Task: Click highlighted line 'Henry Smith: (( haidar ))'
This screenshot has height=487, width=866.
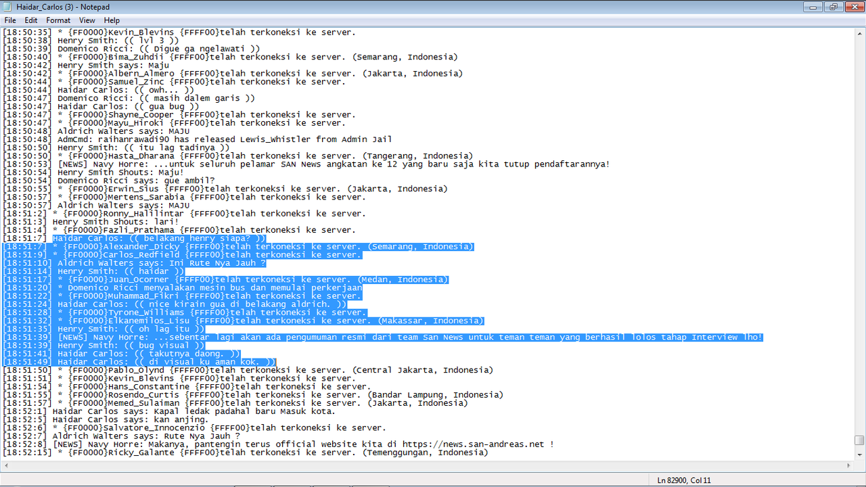Action: pyautogui.click(x=94, y=271)
